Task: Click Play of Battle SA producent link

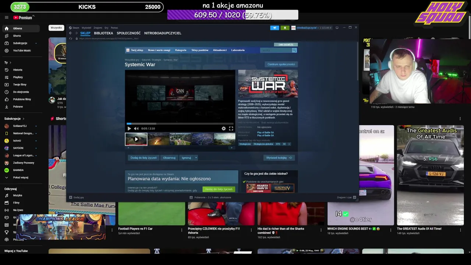Action: (x=265, y=132)
